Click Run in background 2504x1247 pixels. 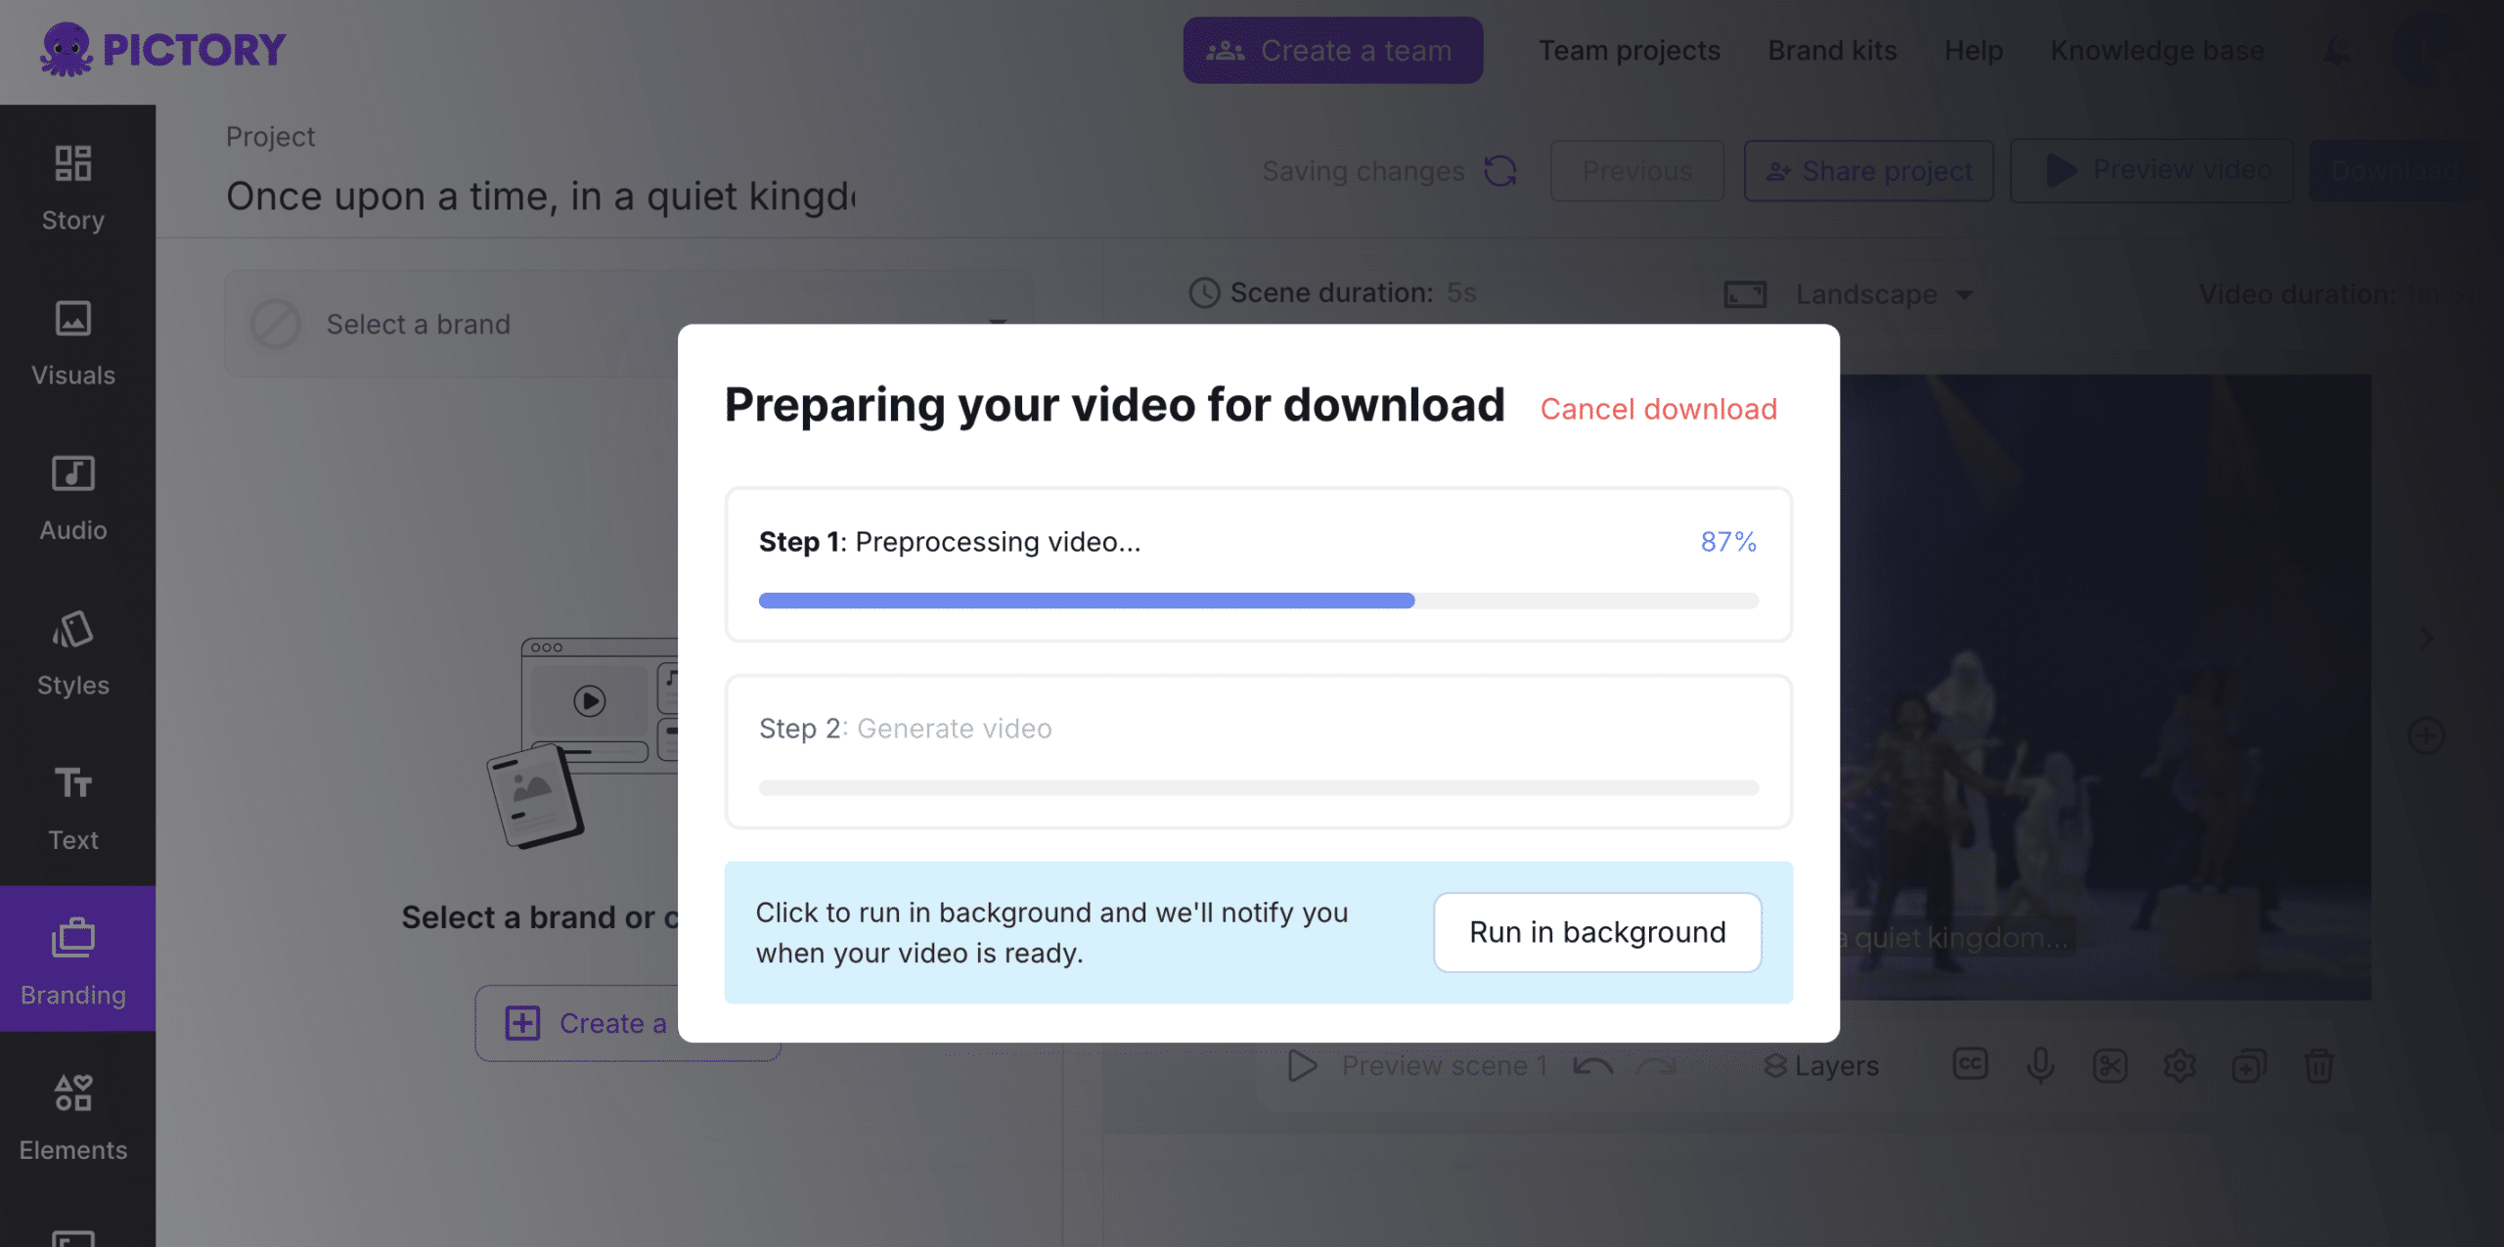(1596, 931)
